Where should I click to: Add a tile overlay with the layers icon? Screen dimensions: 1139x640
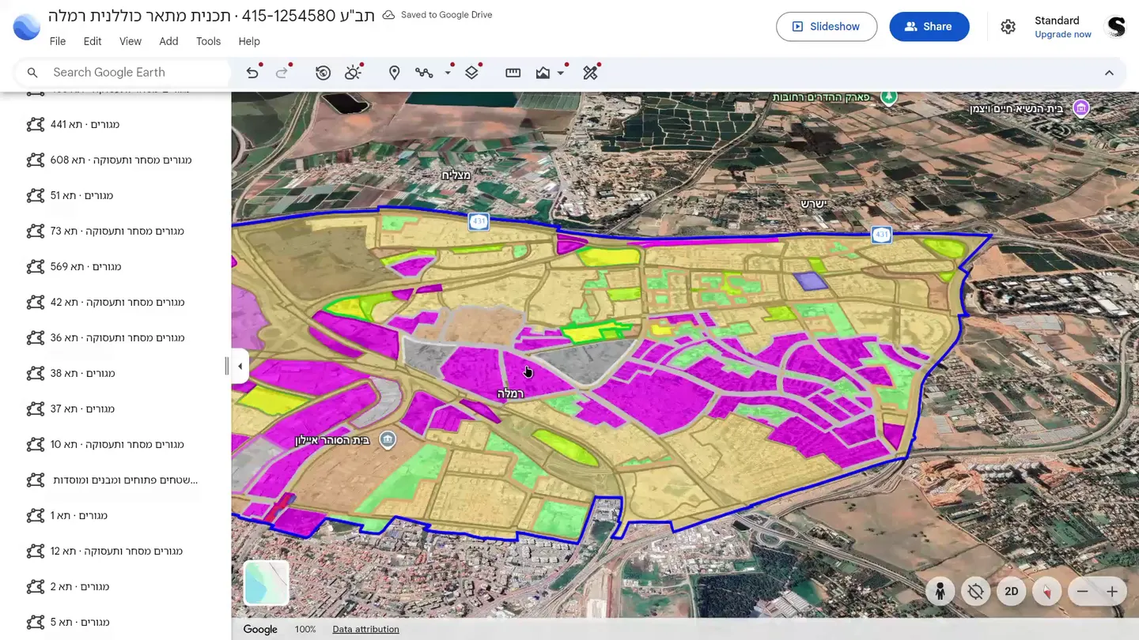pos(471,73)
